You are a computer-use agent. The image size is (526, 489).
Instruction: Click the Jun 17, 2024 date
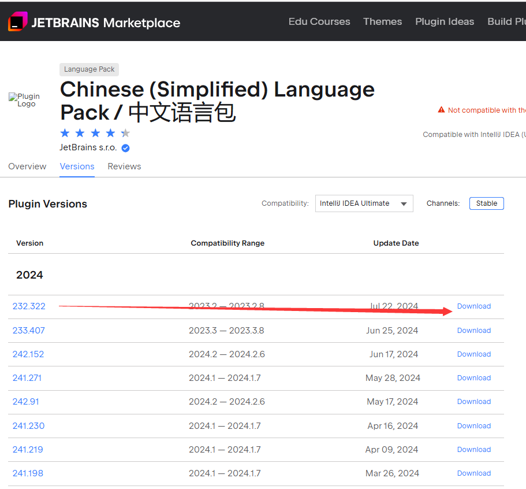394,354
